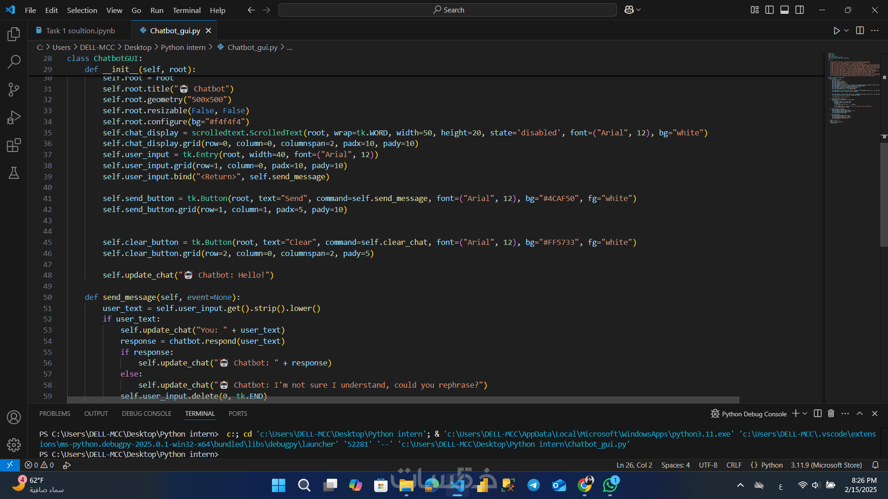Click the Search command center field

(x=448, y=10)
